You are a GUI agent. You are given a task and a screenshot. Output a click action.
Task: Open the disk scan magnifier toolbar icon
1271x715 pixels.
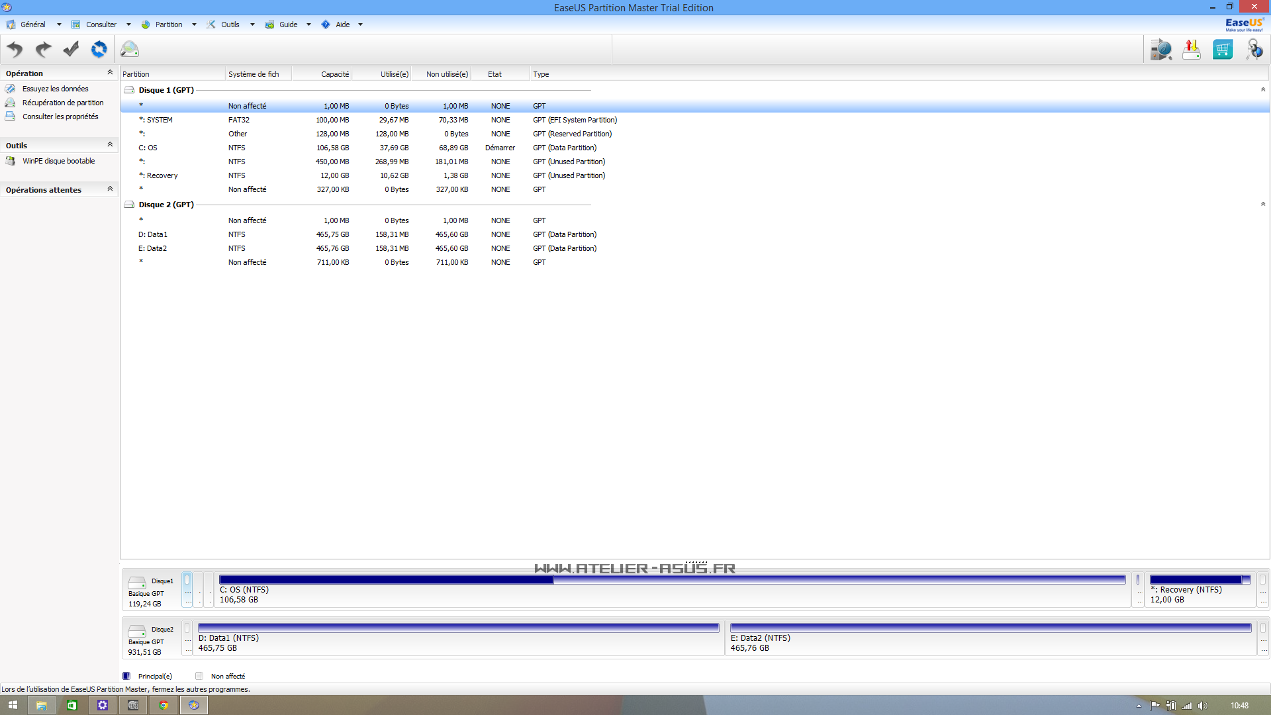(x=130, y=50)
